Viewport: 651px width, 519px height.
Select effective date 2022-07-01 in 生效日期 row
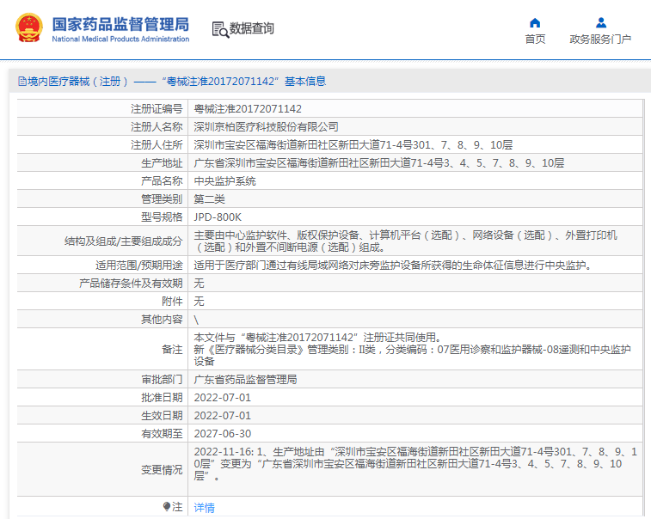[223, 416]
